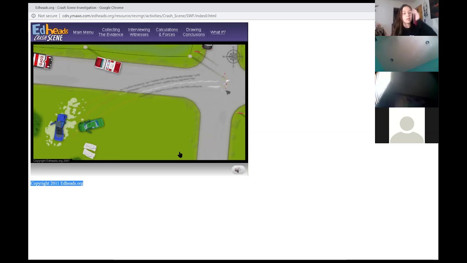Select the top webcam video tile
Screen dimensions: 467x263
pyautogui.click(x=406, y=18)
